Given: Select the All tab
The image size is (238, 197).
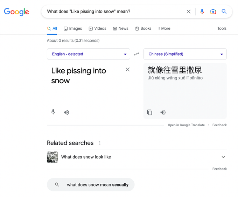Looking at the screenshot, I should (x=52, y=29).
